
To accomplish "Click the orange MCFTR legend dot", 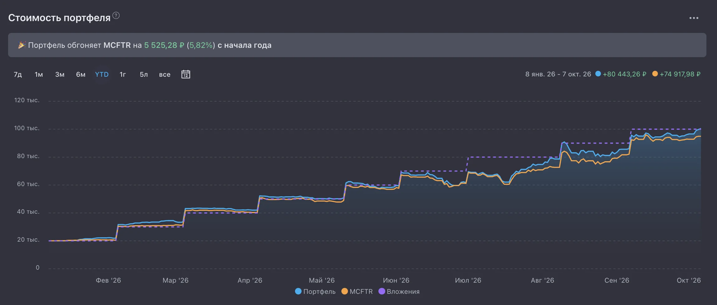I will [344, 291].
